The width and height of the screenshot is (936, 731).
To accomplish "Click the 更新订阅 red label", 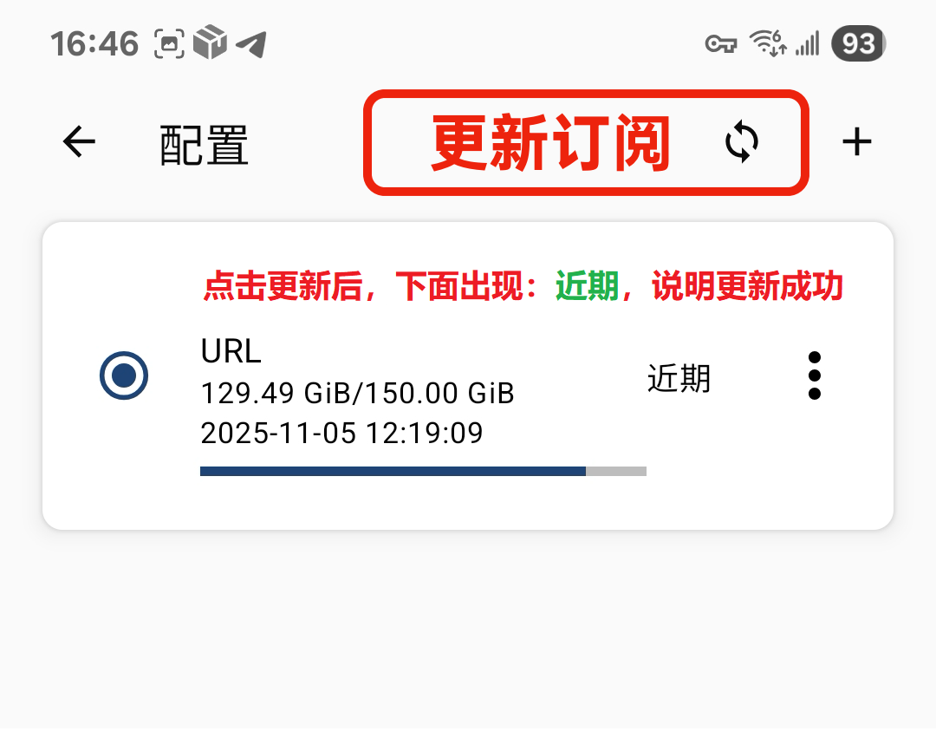I will click(549, 142).
